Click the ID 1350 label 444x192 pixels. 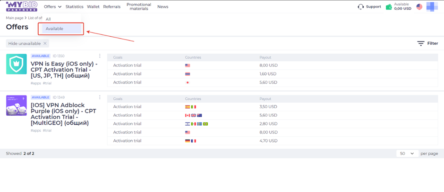(x=59, y=56)
